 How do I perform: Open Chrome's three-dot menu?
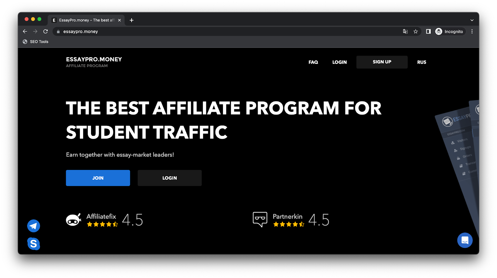[x=472, y=31]
